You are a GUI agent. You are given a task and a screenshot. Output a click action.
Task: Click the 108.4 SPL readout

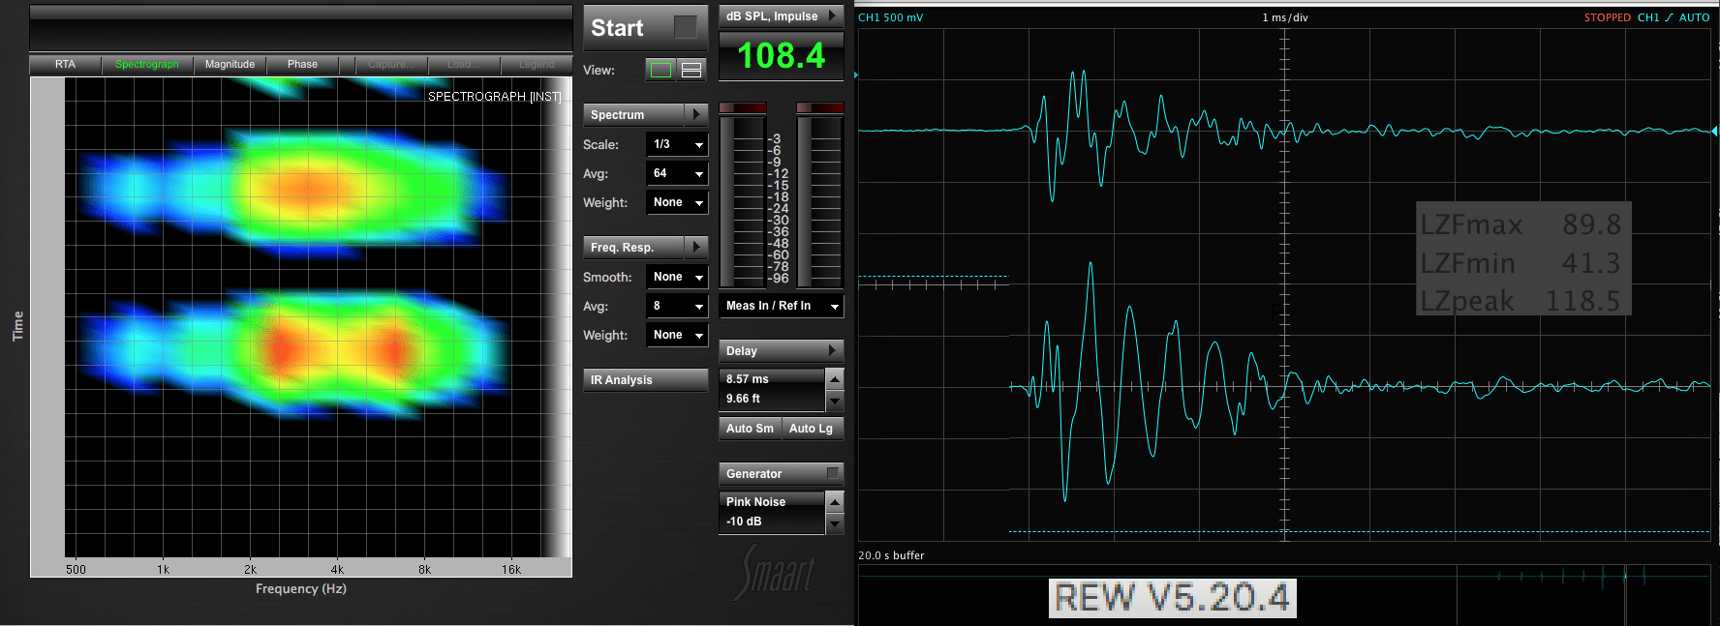coord(782,55)
